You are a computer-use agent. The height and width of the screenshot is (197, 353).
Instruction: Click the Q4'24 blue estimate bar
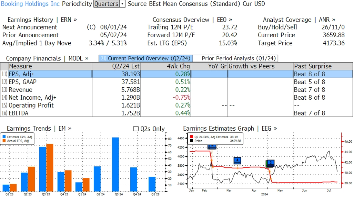pyautogui.click(x=134, y=179)
